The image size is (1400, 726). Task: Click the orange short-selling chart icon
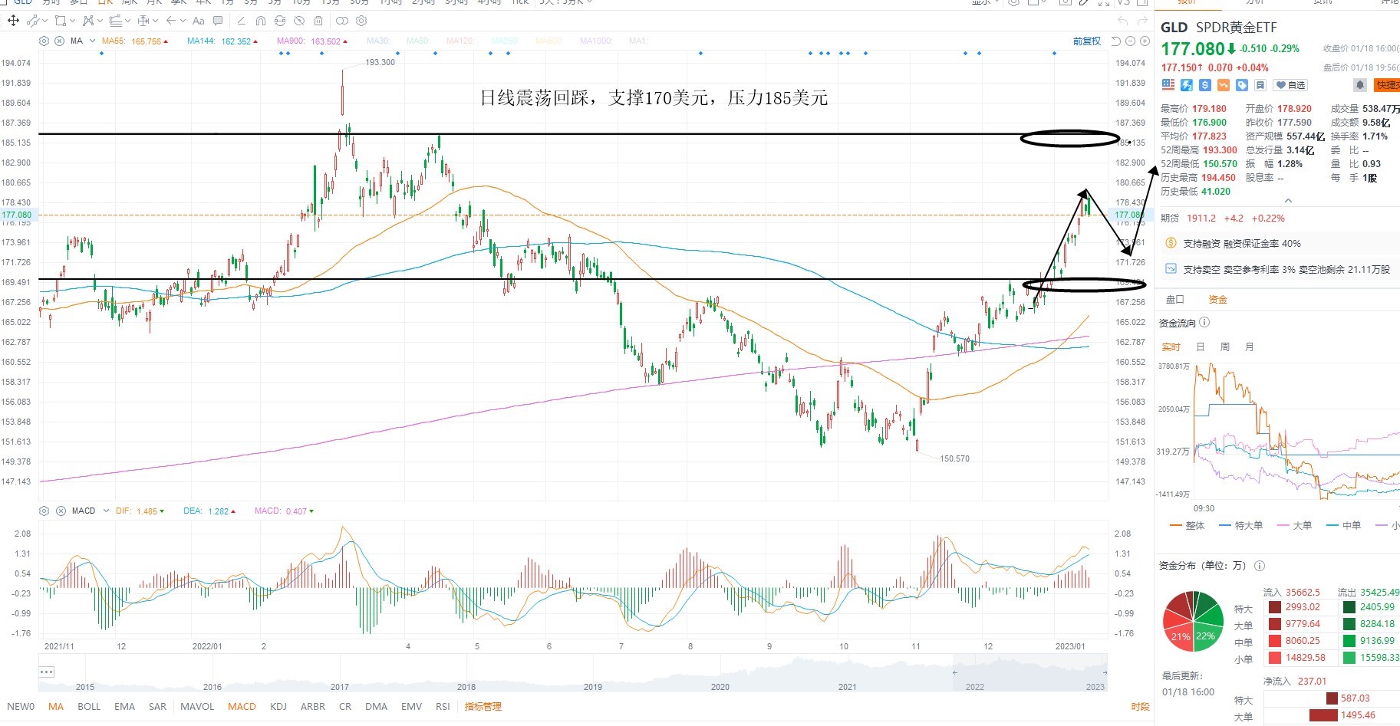pos(1224,85)
